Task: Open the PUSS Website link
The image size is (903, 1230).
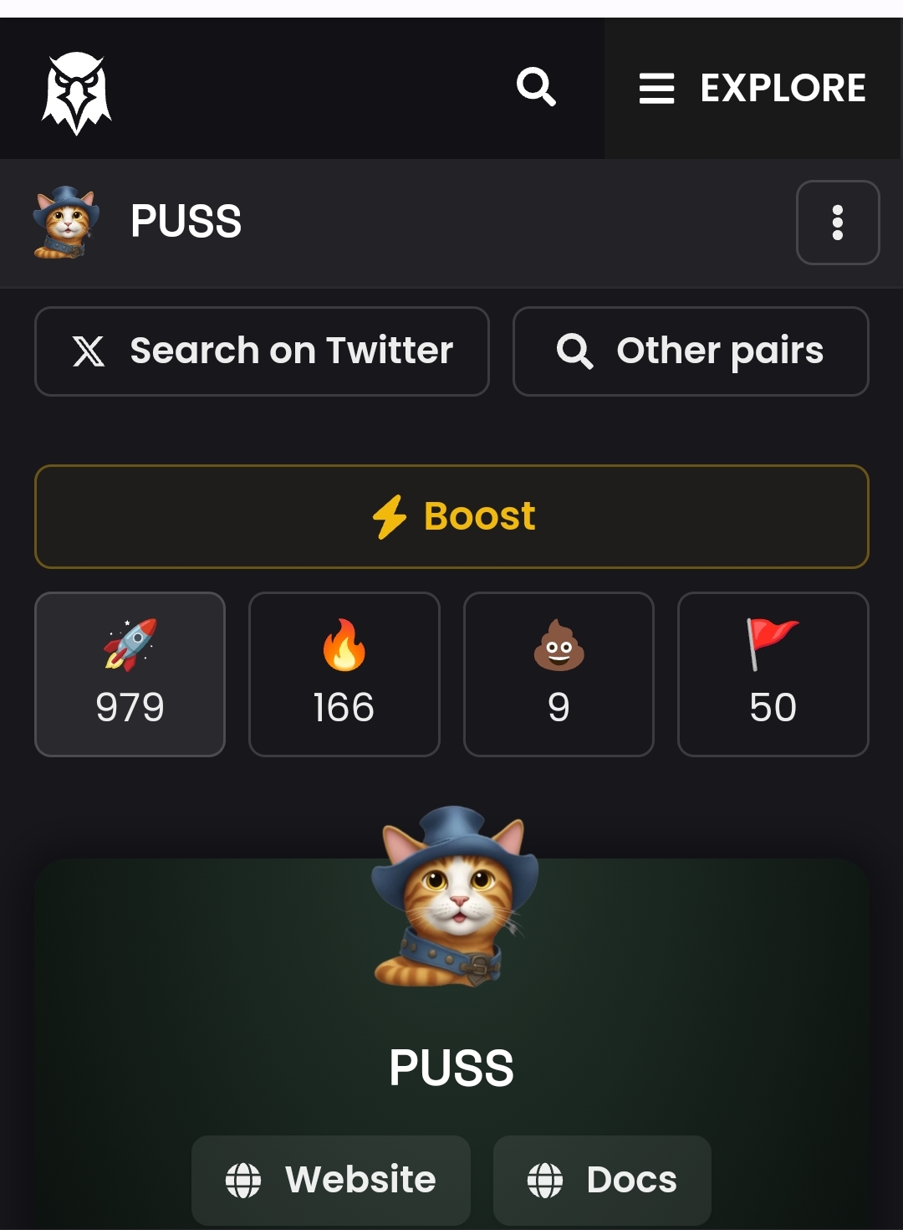Action: (x=331, y=1181)
